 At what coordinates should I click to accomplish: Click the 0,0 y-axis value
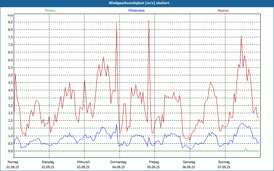pos(11,151)
